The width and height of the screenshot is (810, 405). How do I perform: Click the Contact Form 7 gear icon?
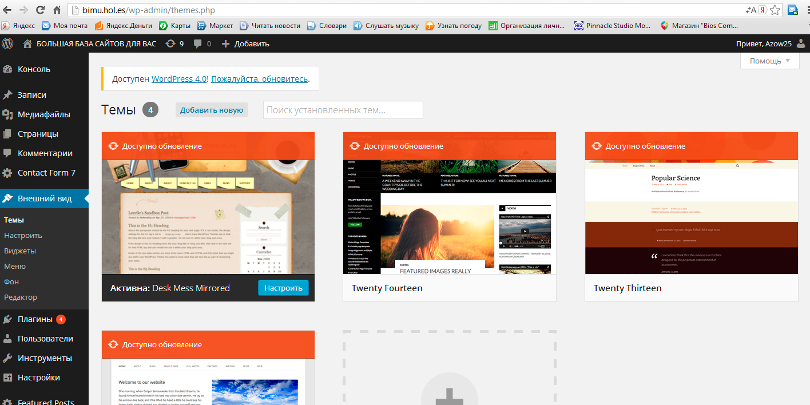7,173
